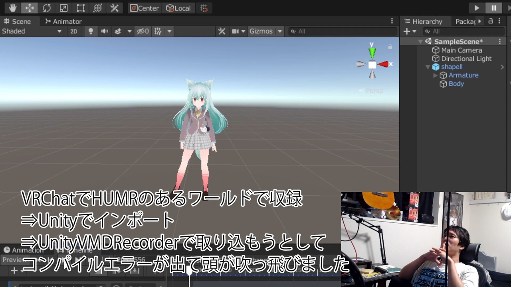Focus the Scene view search field
The image size is (511, 287).
(343, 31)
